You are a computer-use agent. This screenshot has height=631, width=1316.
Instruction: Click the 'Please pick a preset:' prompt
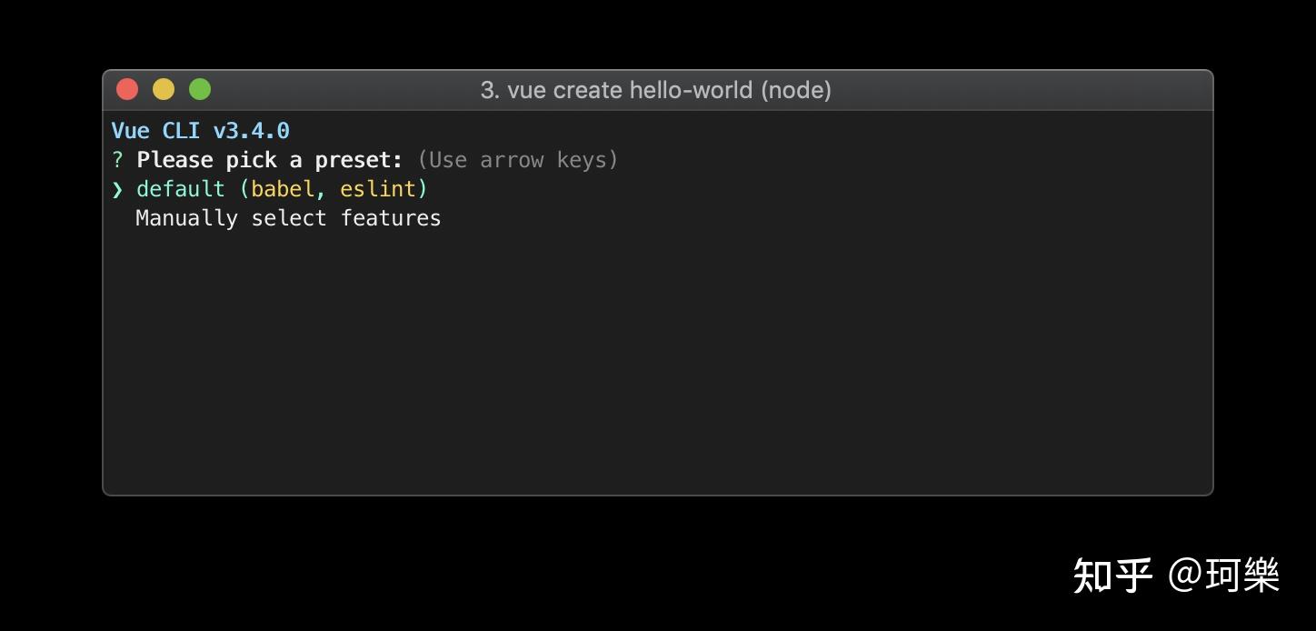pos(269,160)
